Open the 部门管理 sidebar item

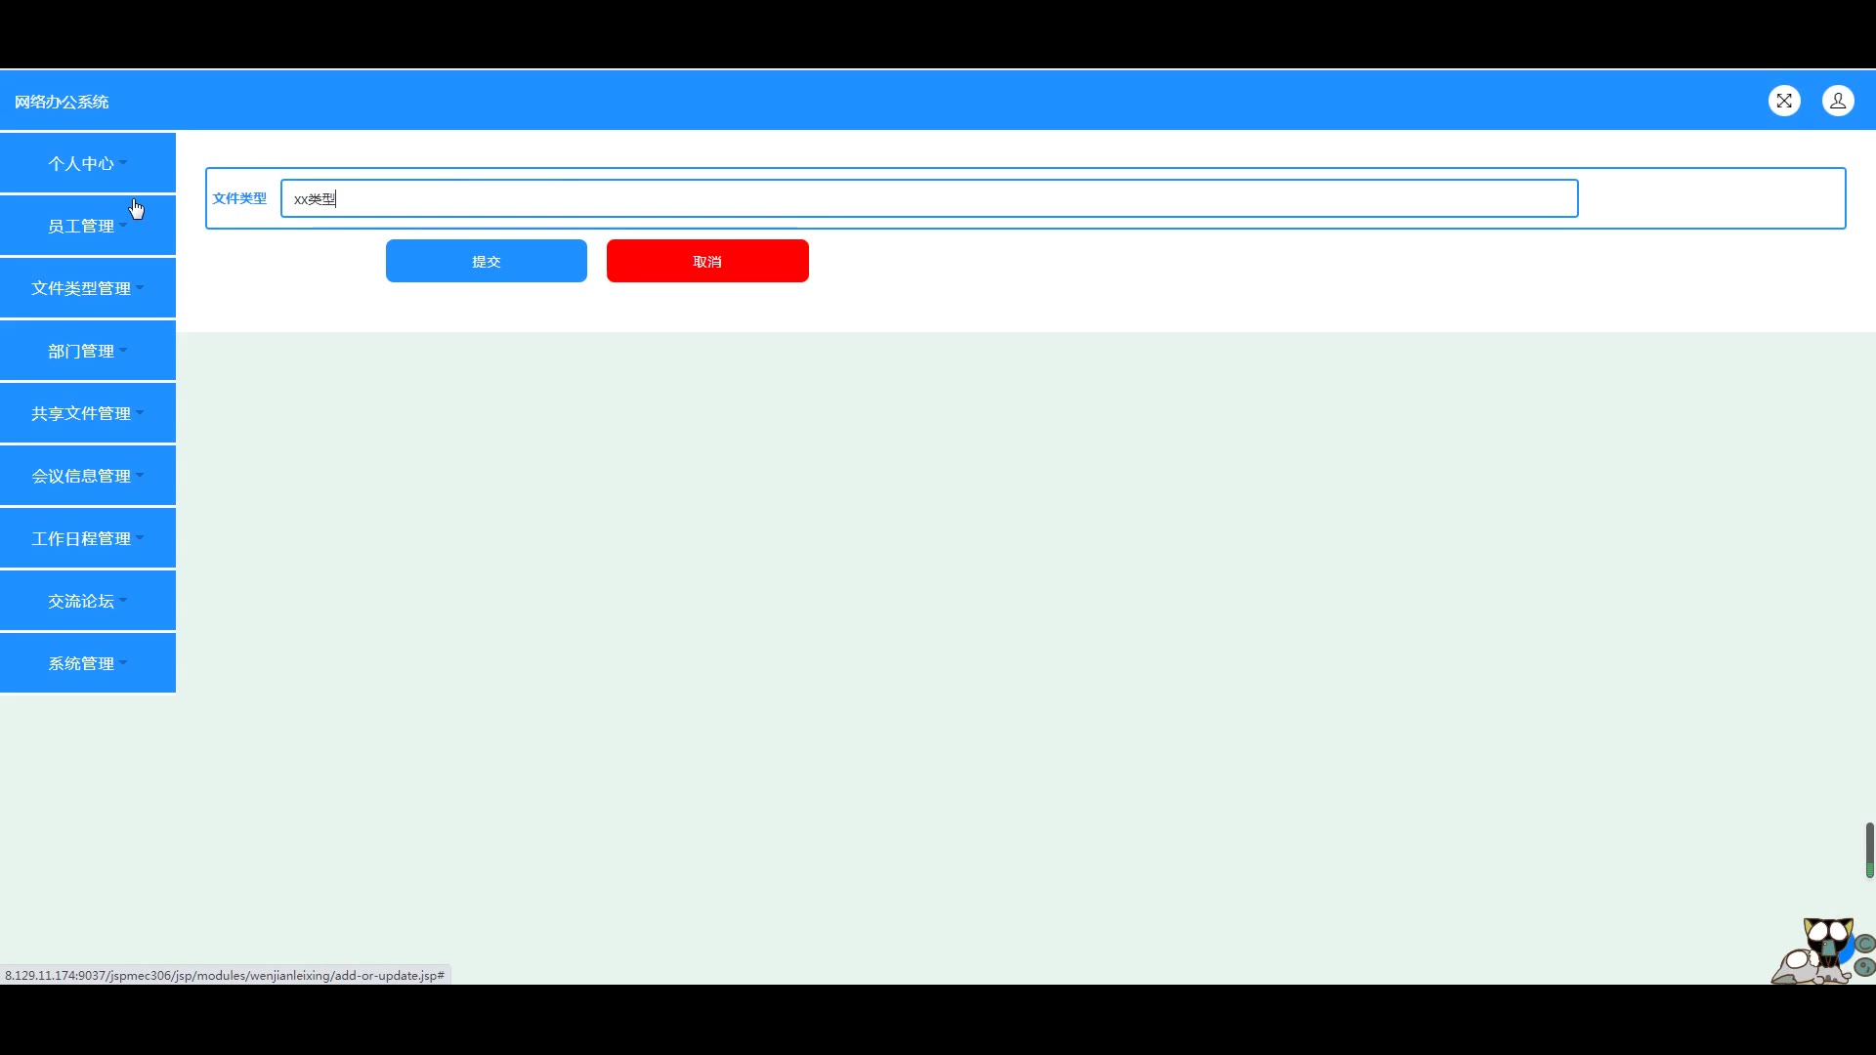pos(88,351)
